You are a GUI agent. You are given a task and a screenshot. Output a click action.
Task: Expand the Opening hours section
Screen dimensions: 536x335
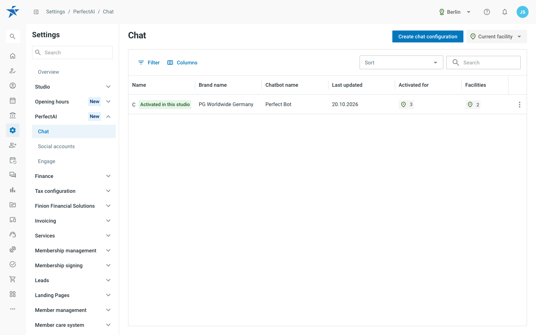[x=74, y=102]
